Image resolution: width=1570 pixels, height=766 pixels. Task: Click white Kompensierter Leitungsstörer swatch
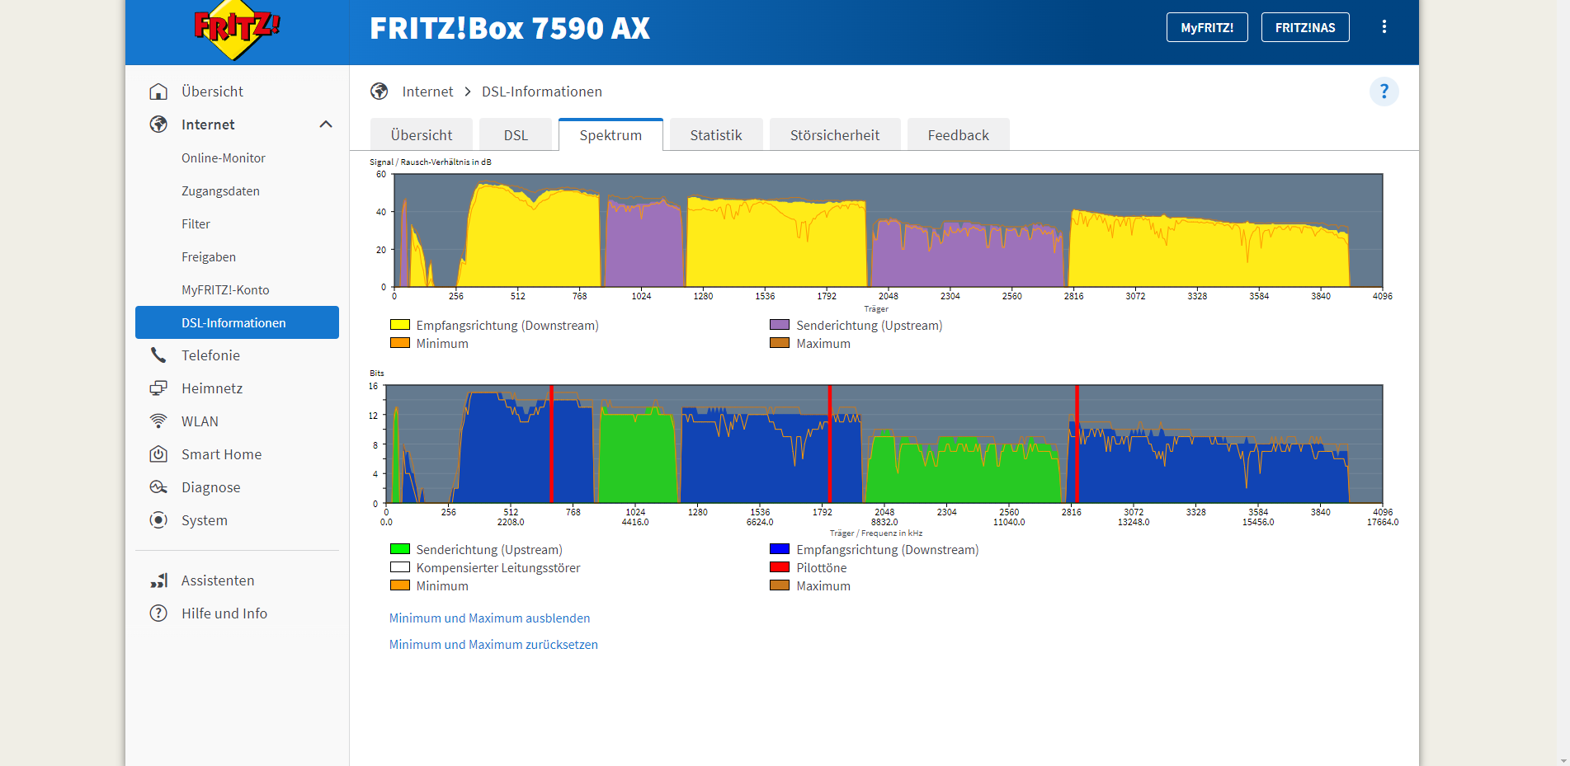click(400, 567)
